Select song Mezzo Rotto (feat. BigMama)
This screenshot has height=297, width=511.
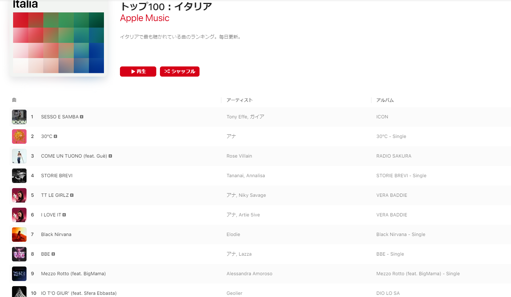coord(73,274)
